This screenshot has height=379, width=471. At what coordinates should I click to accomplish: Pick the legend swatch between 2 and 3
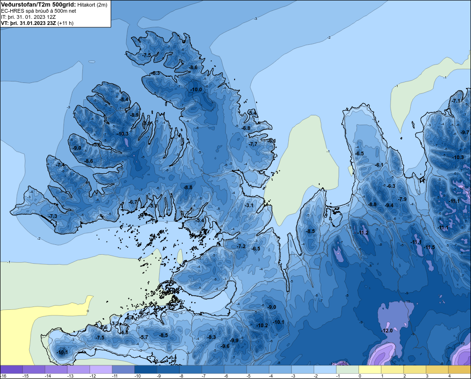coord(415,369)
